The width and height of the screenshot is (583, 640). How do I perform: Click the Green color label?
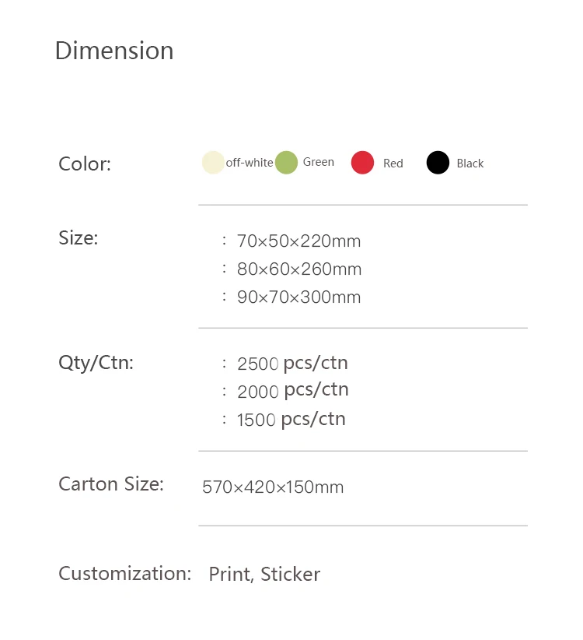tap(319, 162)
